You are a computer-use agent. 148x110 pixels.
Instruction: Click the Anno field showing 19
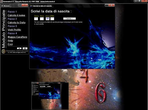[48, 19]
